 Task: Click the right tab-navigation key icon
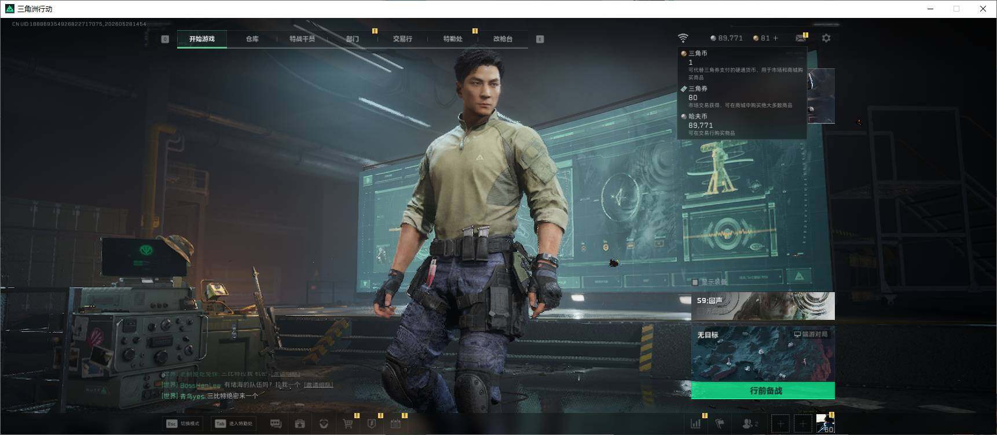click(540, 39)
